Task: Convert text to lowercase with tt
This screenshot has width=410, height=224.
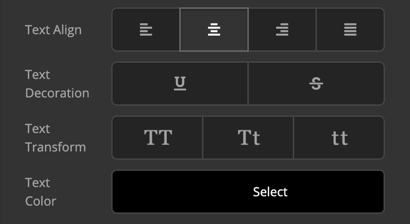Action: (x=339, y=138)
